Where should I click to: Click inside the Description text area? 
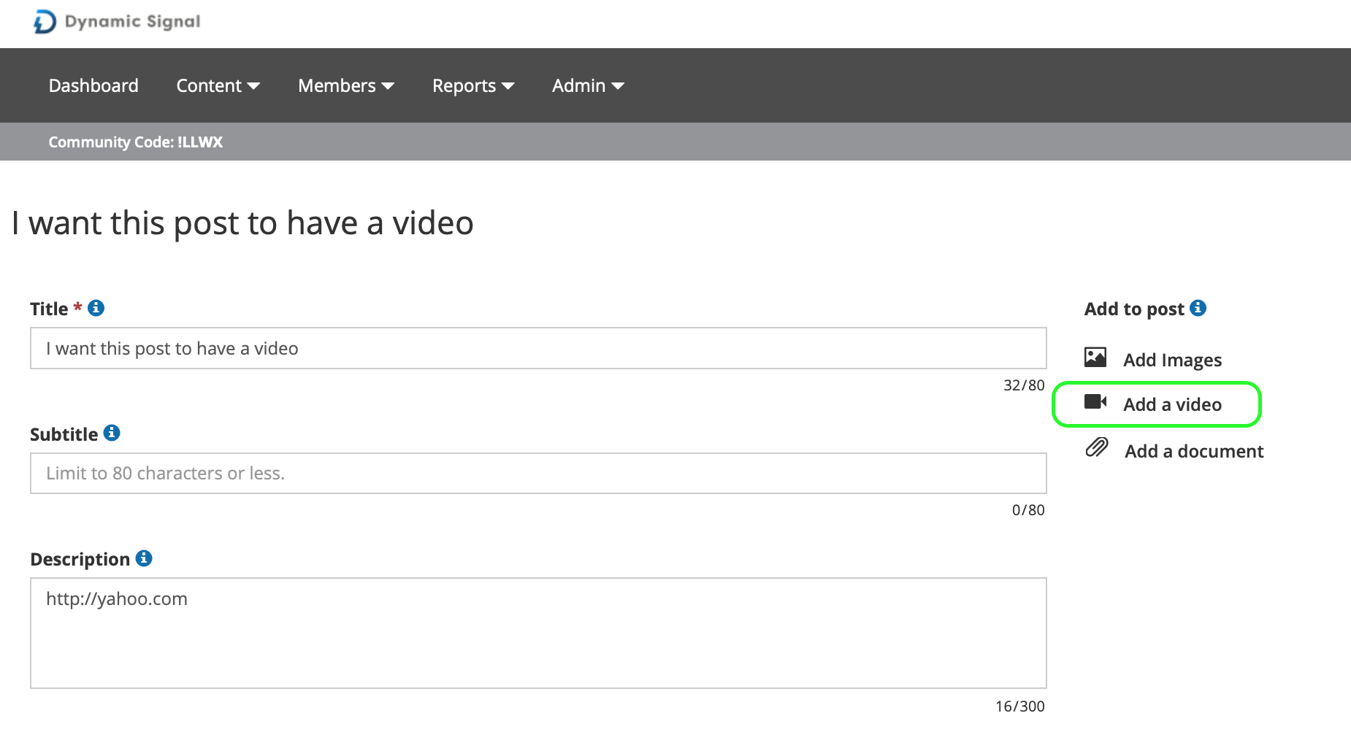538,633
